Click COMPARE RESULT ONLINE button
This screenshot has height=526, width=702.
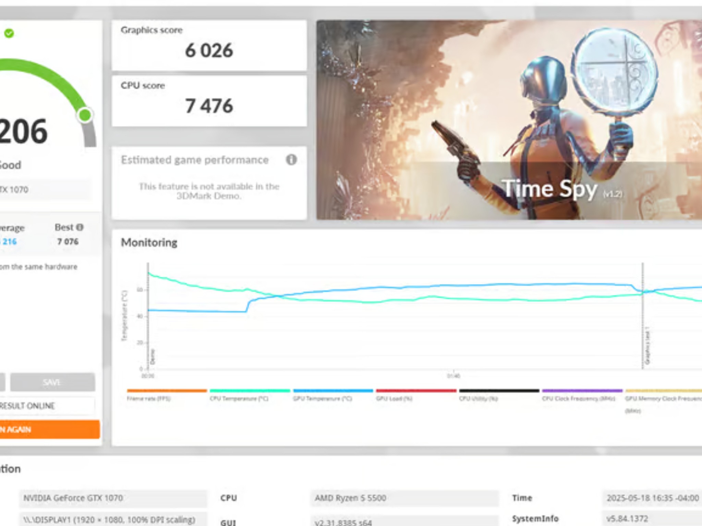(47, 406)
